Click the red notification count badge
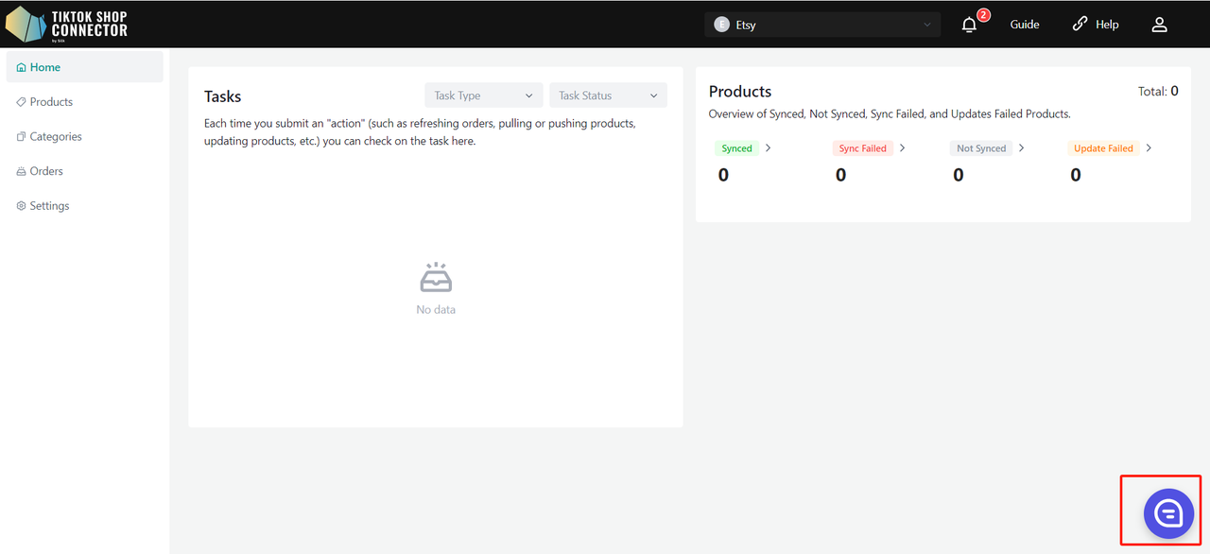This screenshot has width=1210, height=554. pyautogui.click(x=983, y=15)
